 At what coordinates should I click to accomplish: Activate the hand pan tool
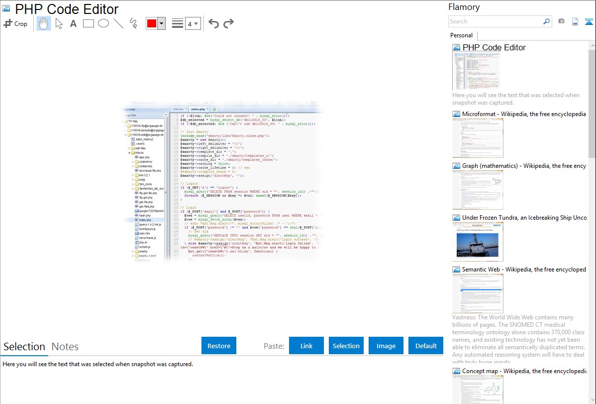[44, 23]
